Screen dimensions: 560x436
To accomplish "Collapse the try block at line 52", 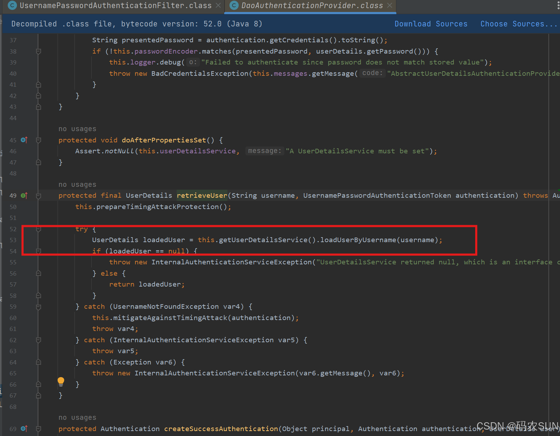I will pyautogui.click(x=38, y=229).
